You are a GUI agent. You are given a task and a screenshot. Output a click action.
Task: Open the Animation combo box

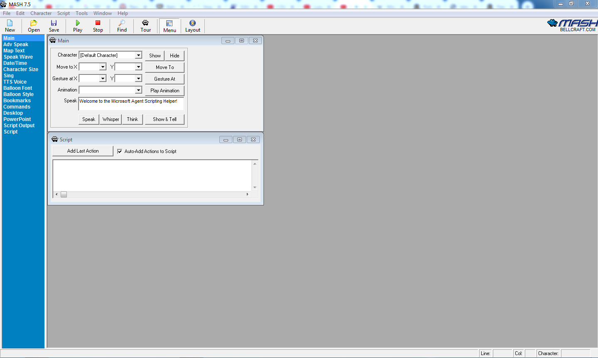tap(138, 90)
